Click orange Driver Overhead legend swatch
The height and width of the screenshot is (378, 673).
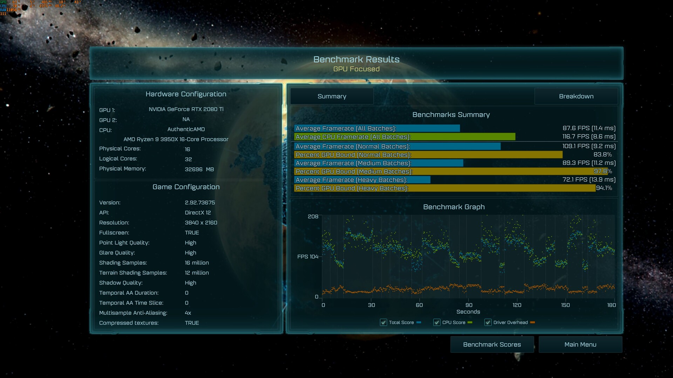[532, 322]
